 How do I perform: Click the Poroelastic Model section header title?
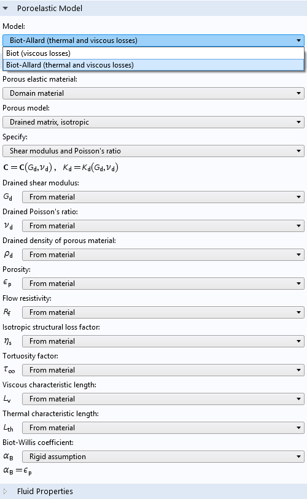pyautogui.click(x=50, y=8)
